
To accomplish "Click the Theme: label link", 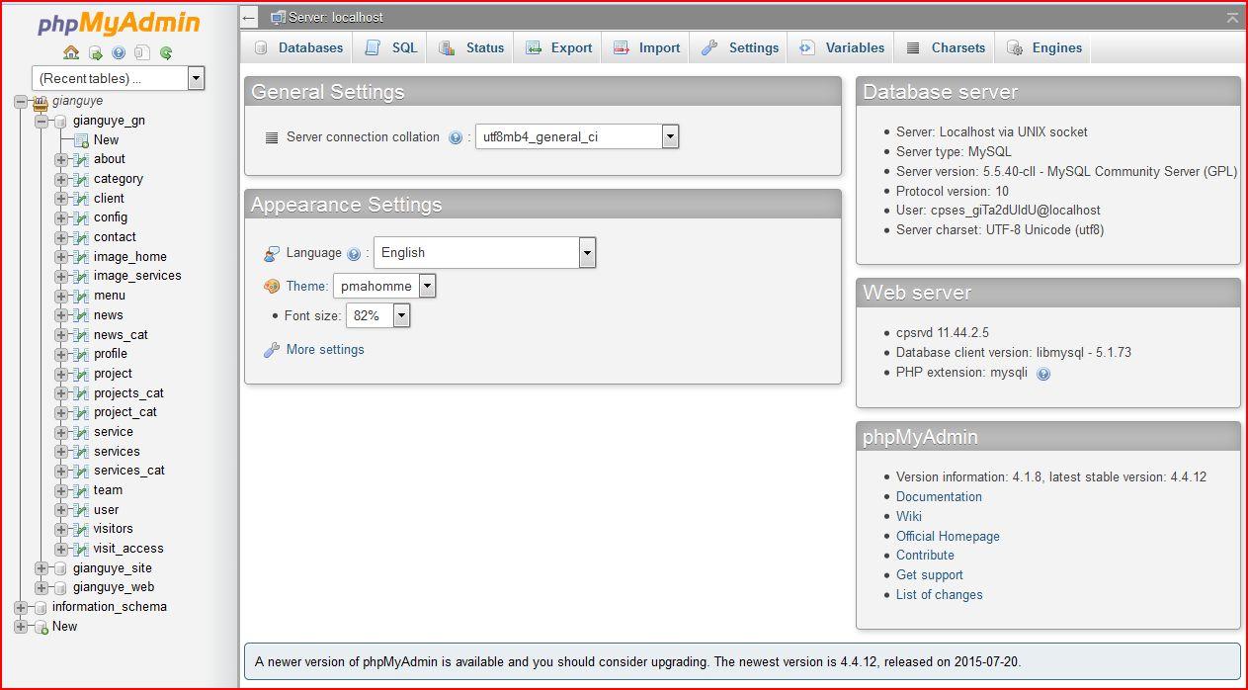I will (307, 287).
